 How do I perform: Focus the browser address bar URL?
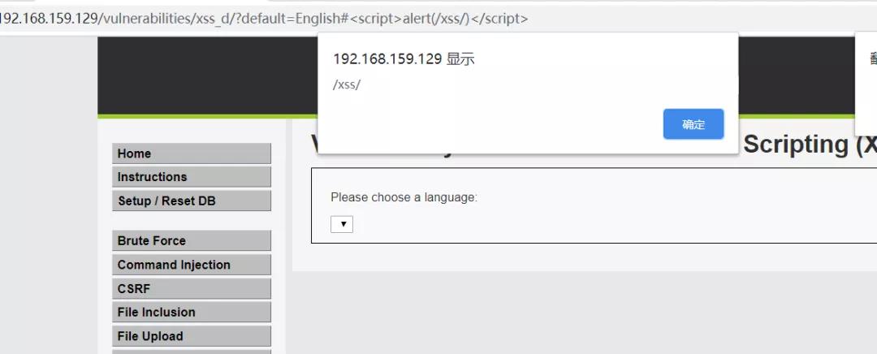263,19
